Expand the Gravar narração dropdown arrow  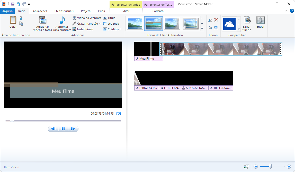[100, 24]
